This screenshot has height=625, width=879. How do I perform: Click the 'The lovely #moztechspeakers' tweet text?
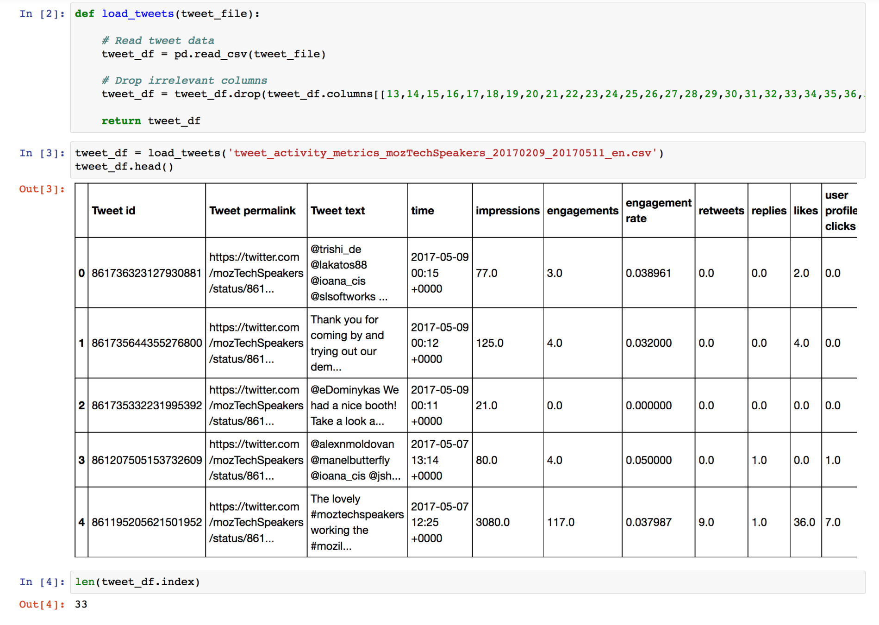point(357,522)
